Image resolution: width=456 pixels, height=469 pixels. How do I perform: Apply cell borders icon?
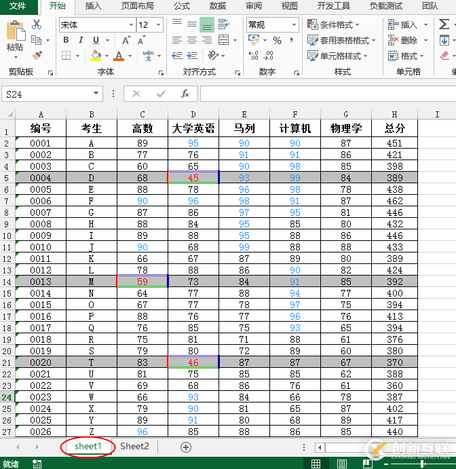66,56
